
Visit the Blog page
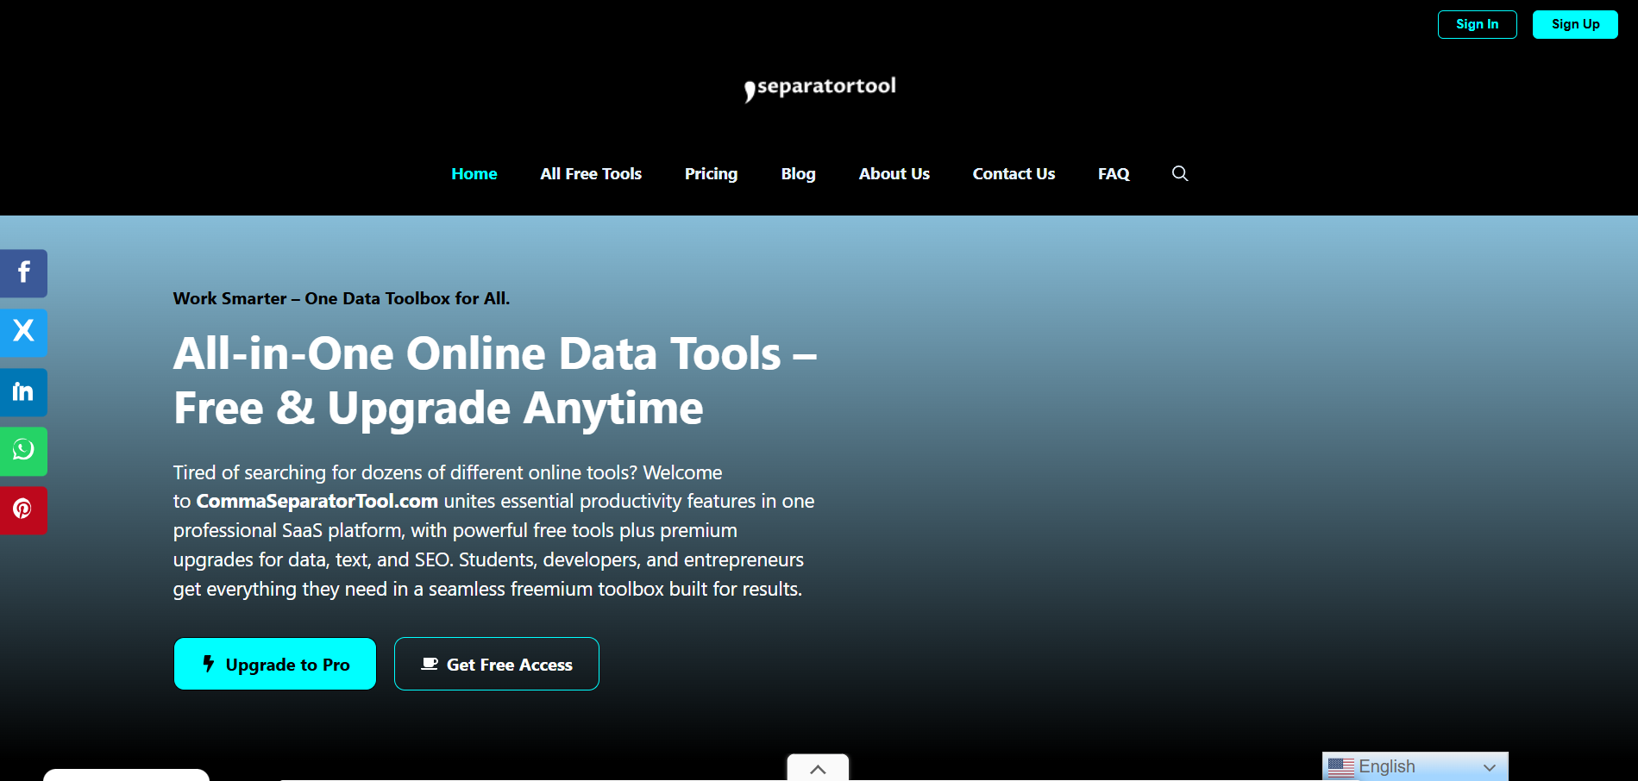coord(799,174)
